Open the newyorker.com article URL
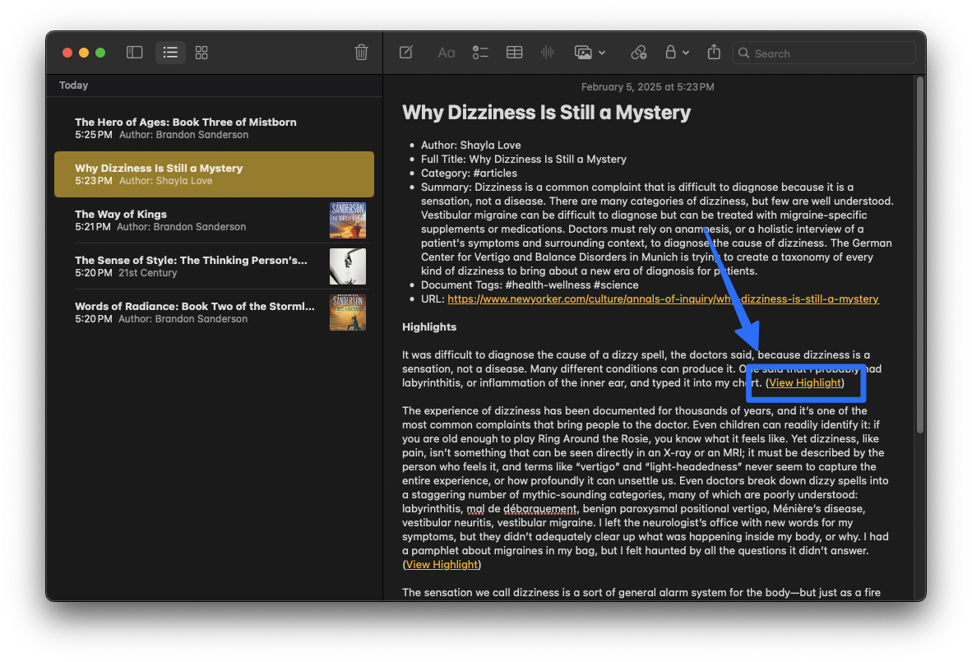This screenshot has width=972, height=662. [663, 299]
